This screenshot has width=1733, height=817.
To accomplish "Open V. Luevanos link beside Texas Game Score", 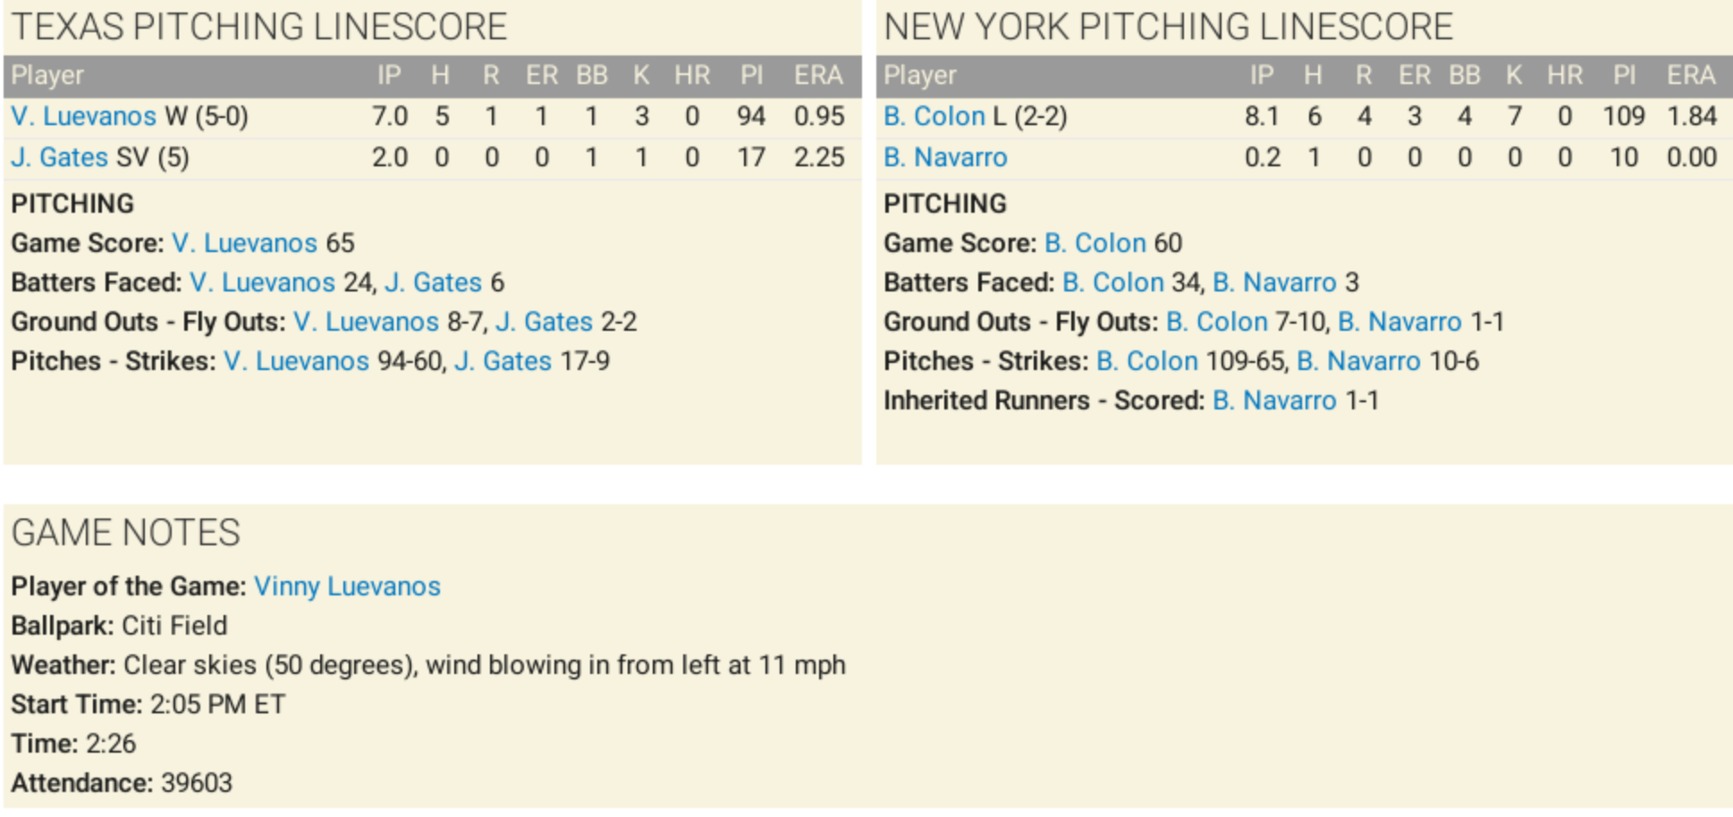I will [244, 243].
